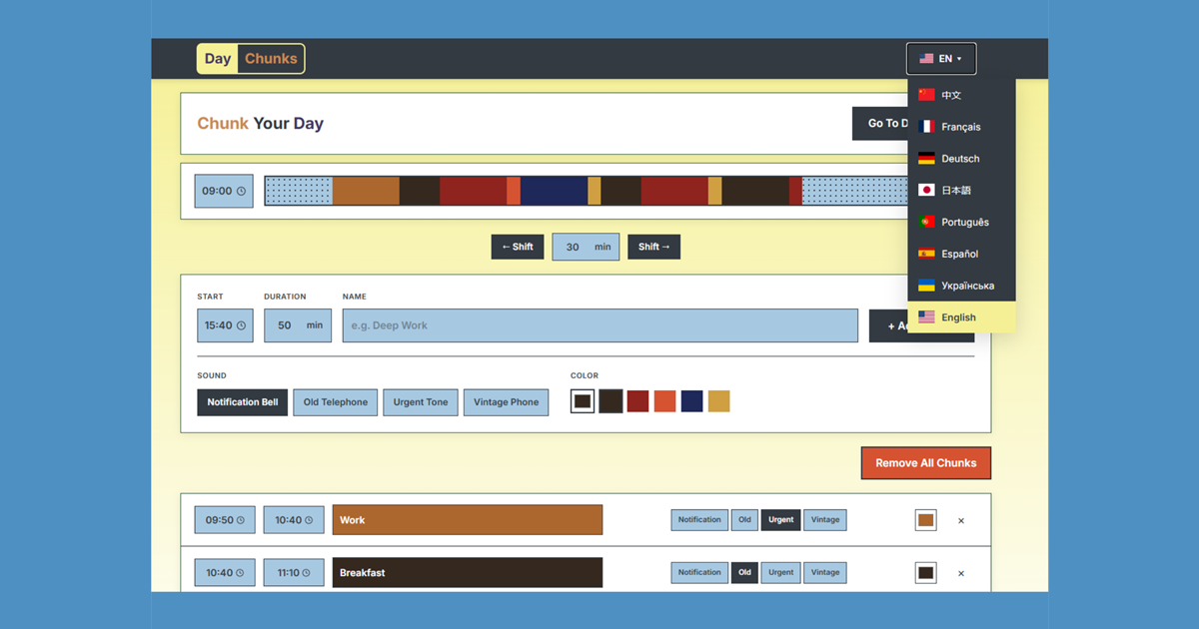The height and width of the screenshot is (629, 1199).
Task: Select 中文 language option
Action: [x=961, y=95]
